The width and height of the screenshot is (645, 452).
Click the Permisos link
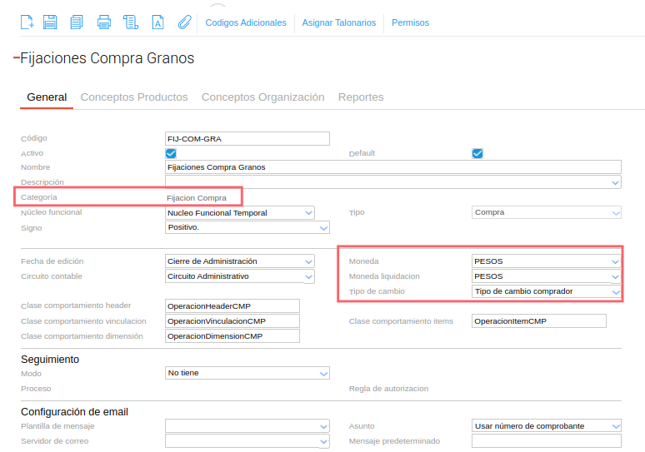click(x=410, y=22)
